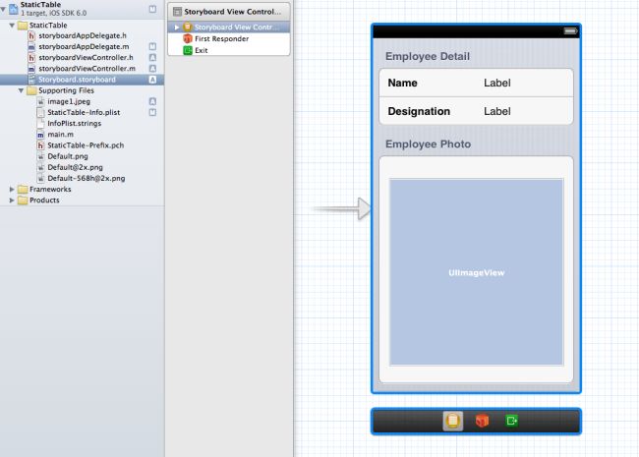Viewport: 639px width, 457px height.
Task: Click the Frameworks folder icon
Action: pyautogui.click(x=23, y=189)
